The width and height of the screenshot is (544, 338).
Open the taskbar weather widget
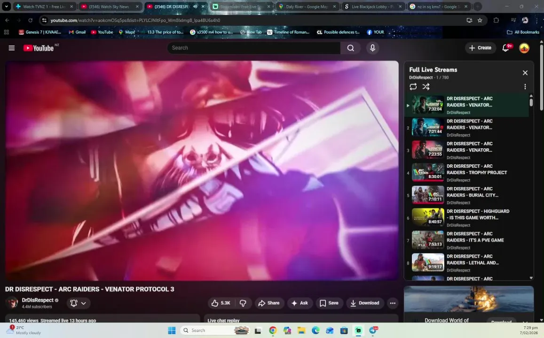point(24,330)
